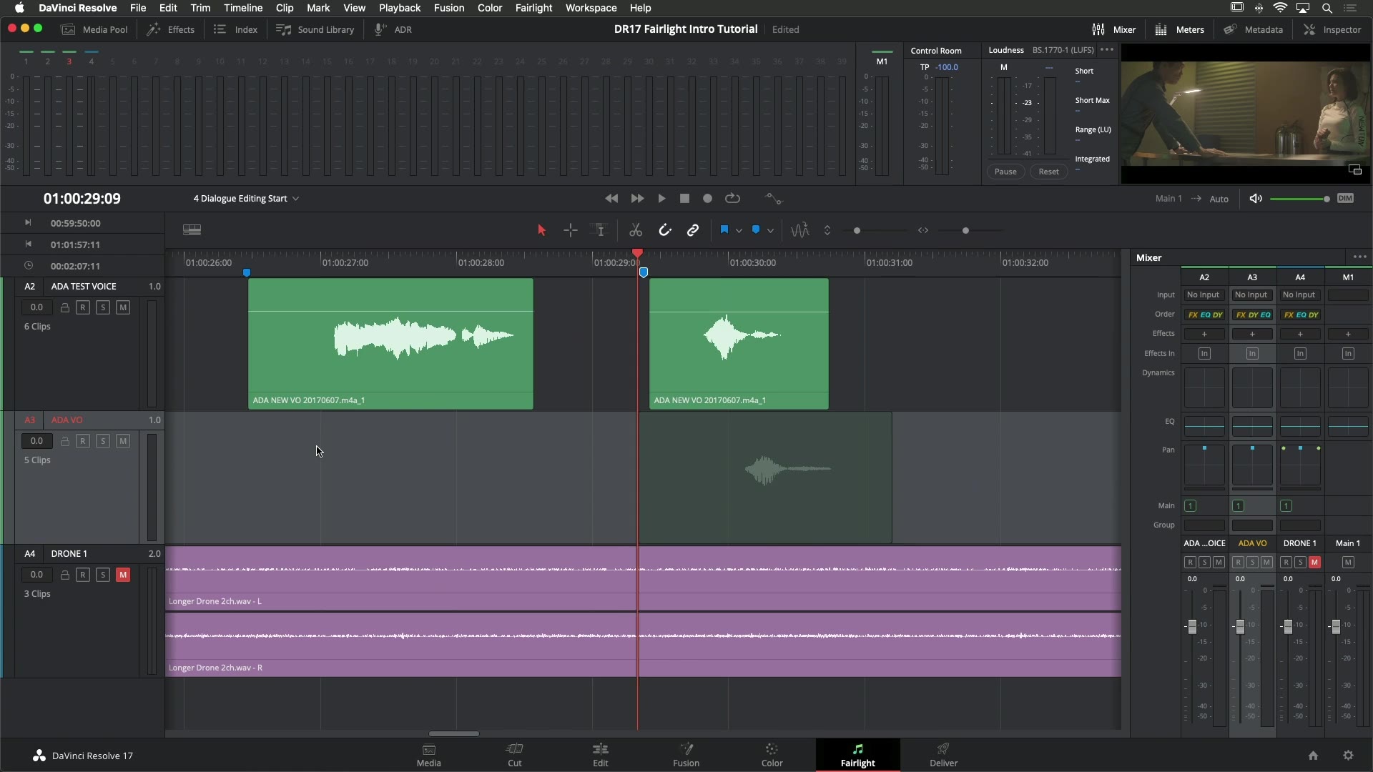
Task: Lock the ADA TEST VOICE track
Action: coord(64,307)
